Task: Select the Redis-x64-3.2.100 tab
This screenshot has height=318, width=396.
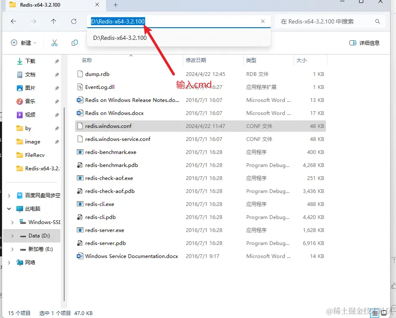Action: pyautogui.click(x=55, y=5)
